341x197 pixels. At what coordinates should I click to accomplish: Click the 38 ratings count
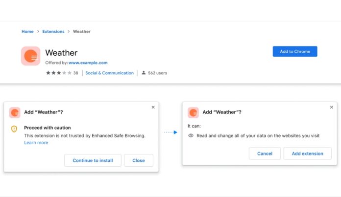tap(75, 73)
